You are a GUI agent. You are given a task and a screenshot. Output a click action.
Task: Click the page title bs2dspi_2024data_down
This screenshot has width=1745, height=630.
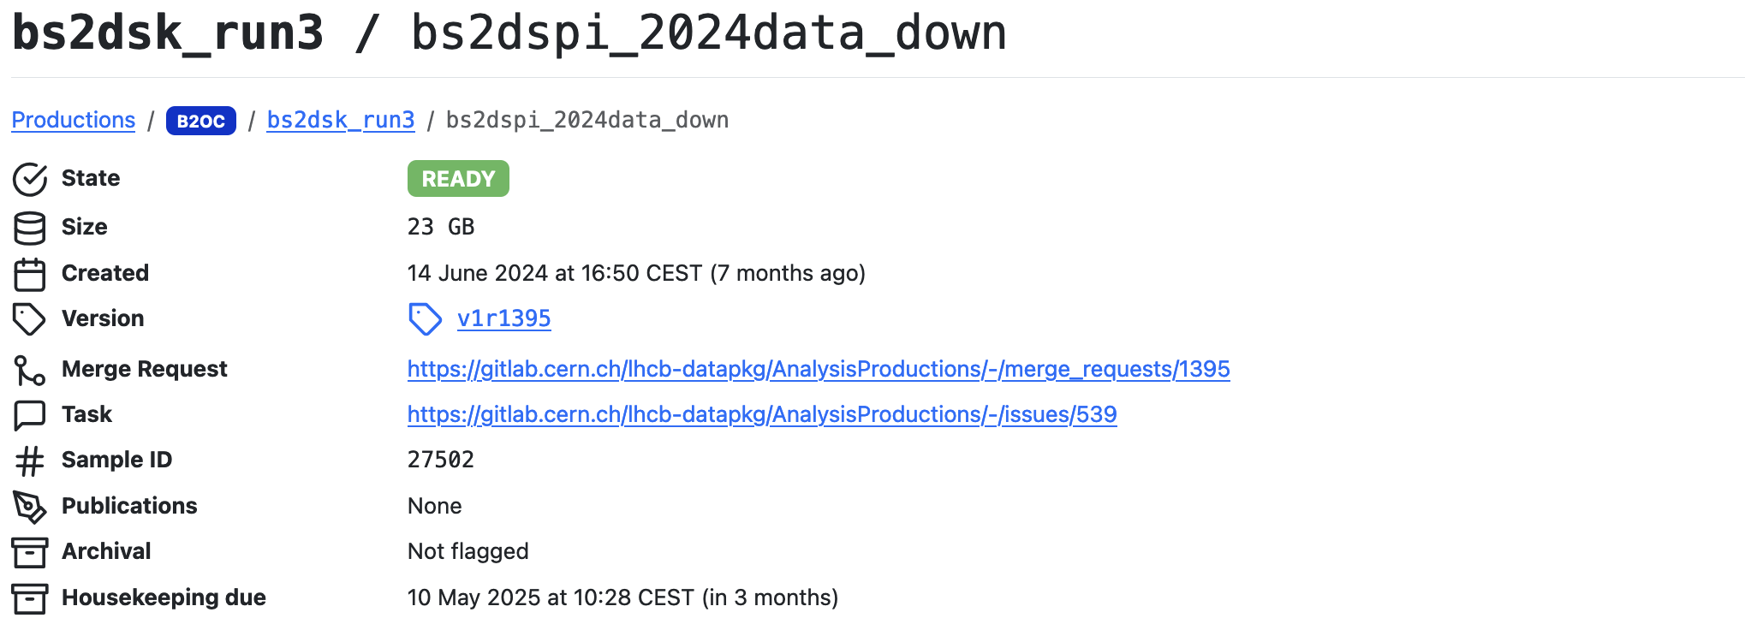(x=708, y=34)
